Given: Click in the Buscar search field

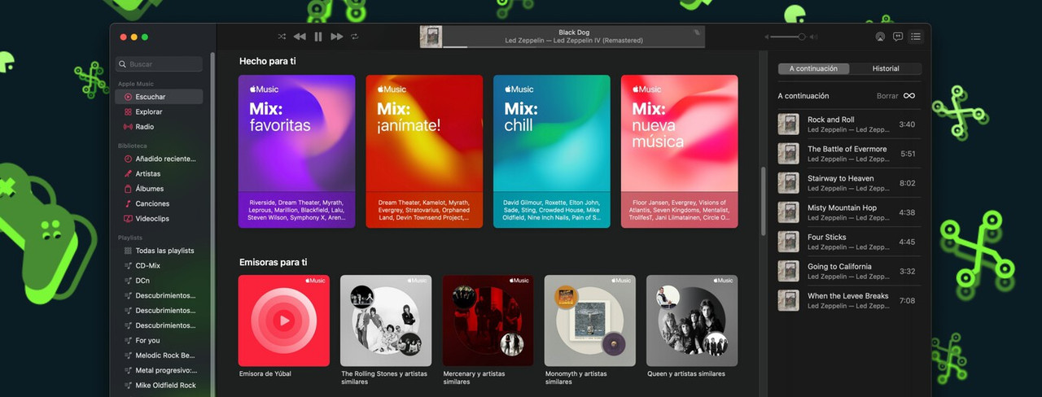Looking at the screenshot, I should [159, 64].
